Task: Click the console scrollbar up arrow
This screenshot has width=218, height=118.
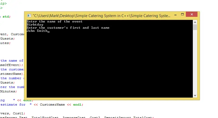Action: [195, 21]
